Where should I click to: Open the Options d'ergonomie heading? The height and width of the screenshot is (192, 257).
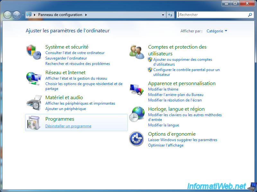point(172,134)
